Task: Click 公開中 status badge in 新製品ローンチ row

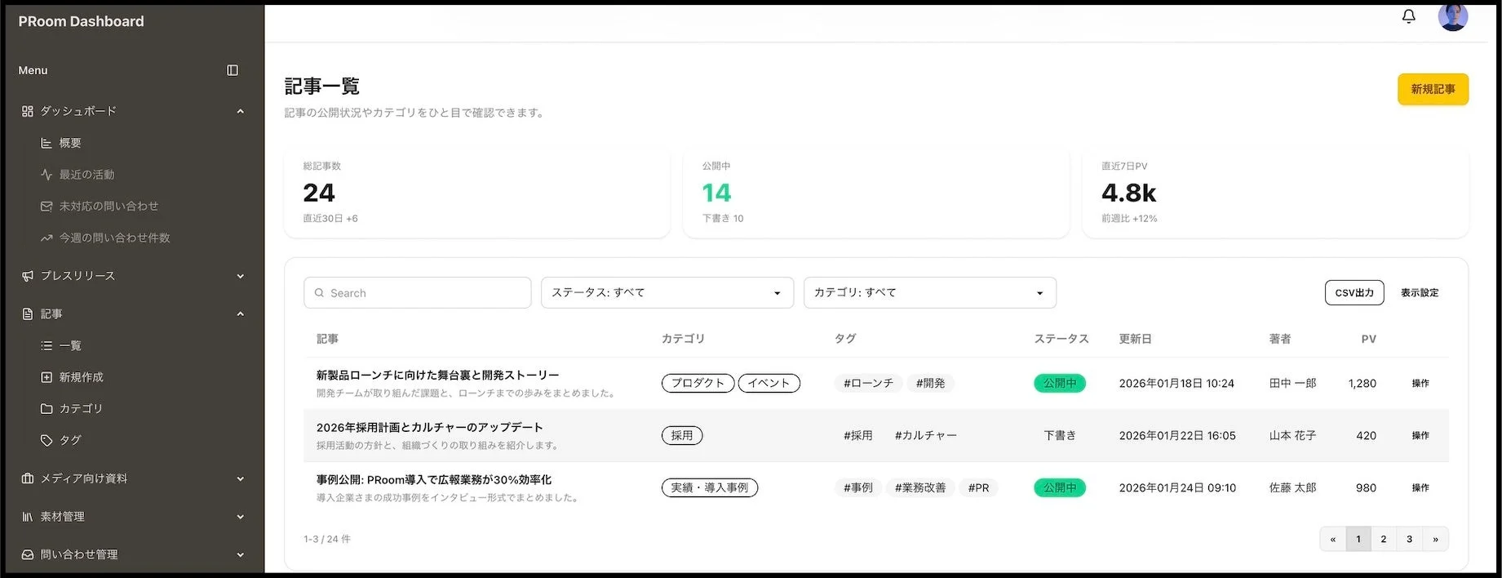Action: pos(1060,383)
